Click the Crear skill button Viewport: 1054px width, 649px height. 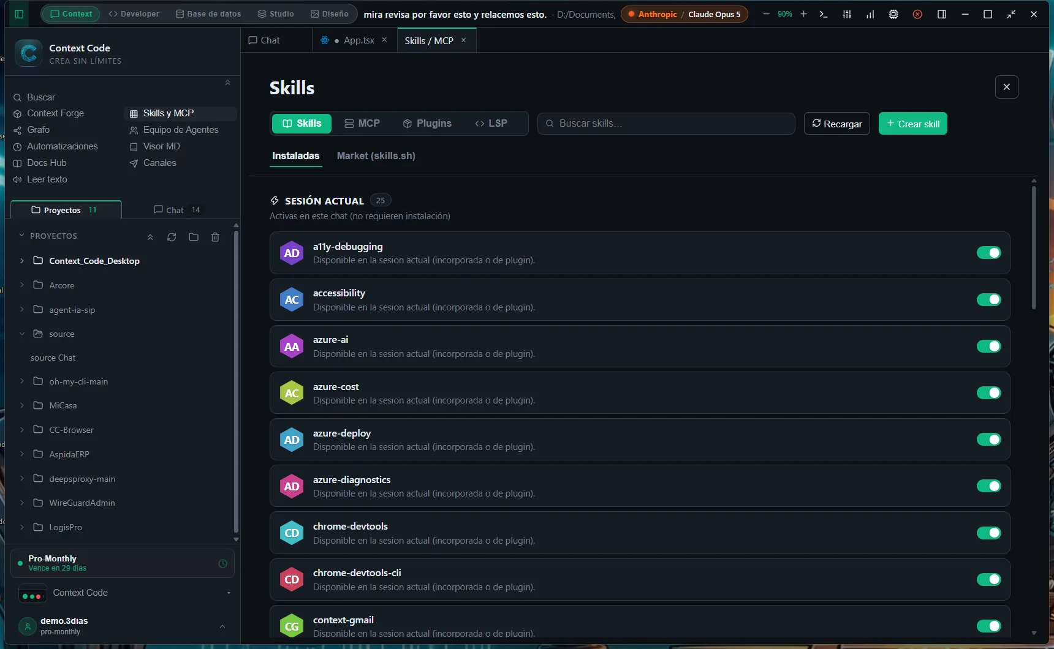pyautogui.click(x=913, y=124)
